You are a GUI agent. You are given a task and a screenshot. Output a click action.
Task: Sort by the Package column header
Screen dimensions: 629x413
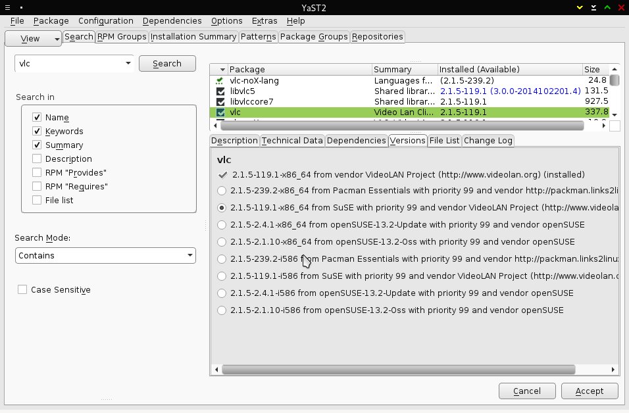[x=299, y=70]
